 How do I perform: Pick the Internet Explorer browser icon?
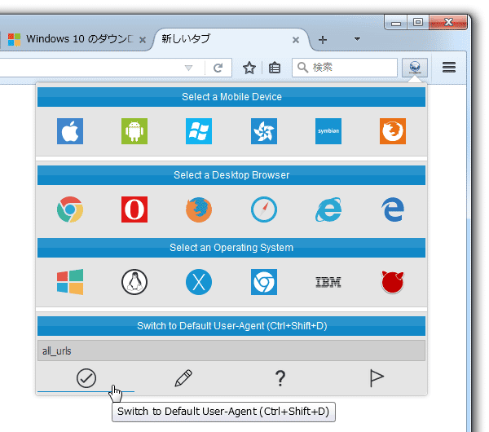(328, 209)
